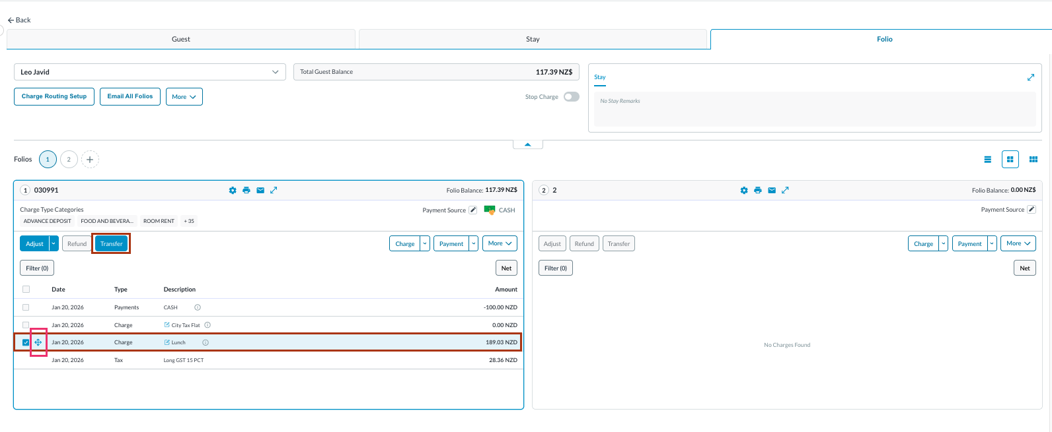The image size is (1052, 432).
Task: Click the Transfer button in folio 030991
Action: [111, 244]
